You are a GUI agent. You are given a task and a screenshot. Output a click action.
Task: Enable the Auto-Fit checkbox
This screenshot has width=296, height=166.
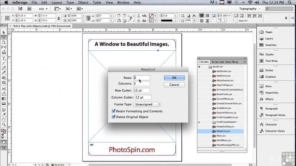pyautogui.click(x=236, y=21)
